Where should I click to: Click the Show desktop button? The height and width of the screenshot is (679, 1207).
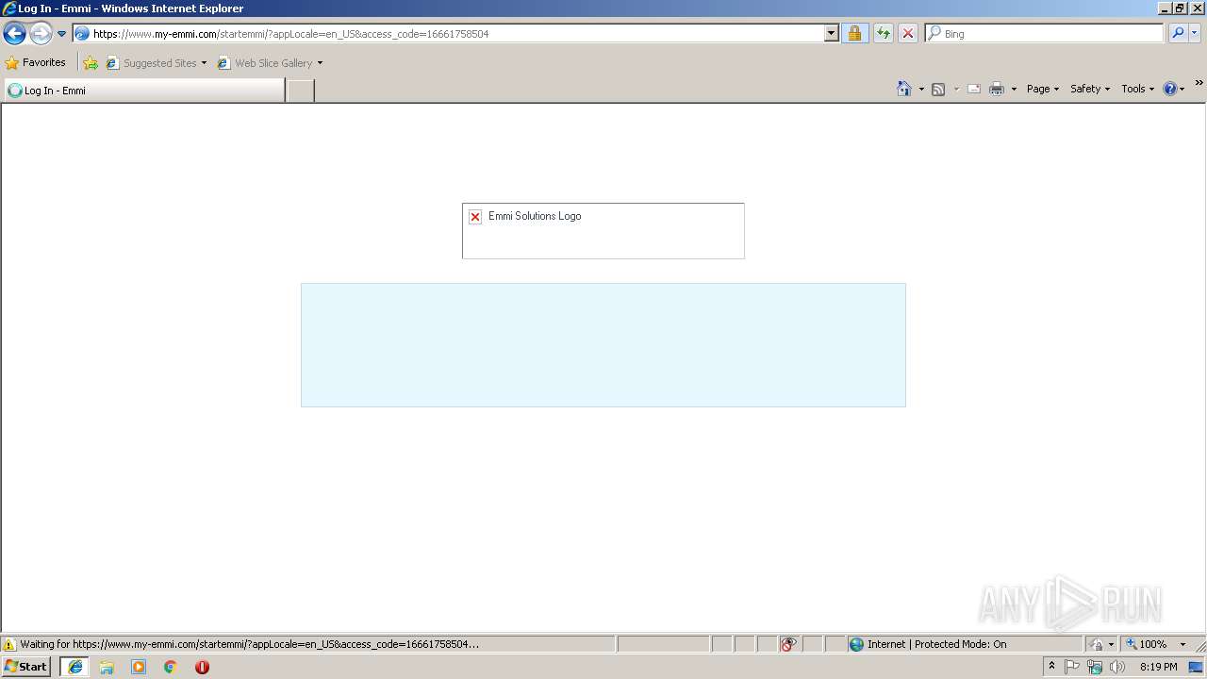click(1197, 667)
